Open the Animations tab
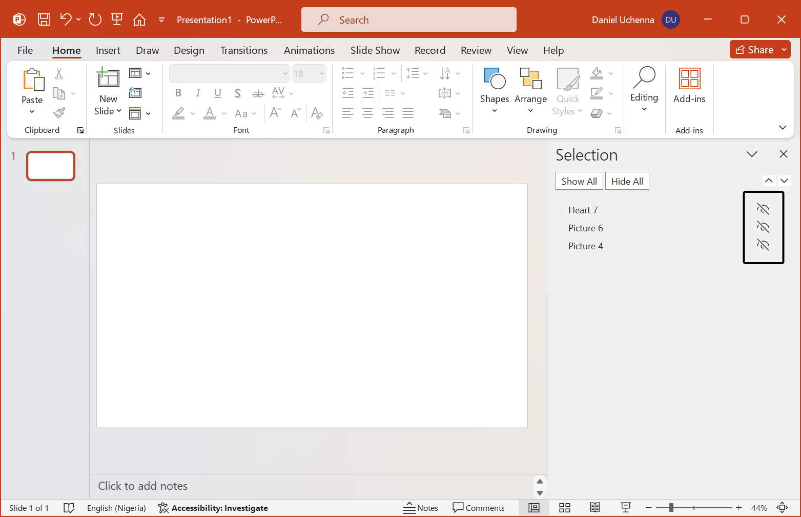The width and height of the screenshot is (801, 517). tap(309, 50)
